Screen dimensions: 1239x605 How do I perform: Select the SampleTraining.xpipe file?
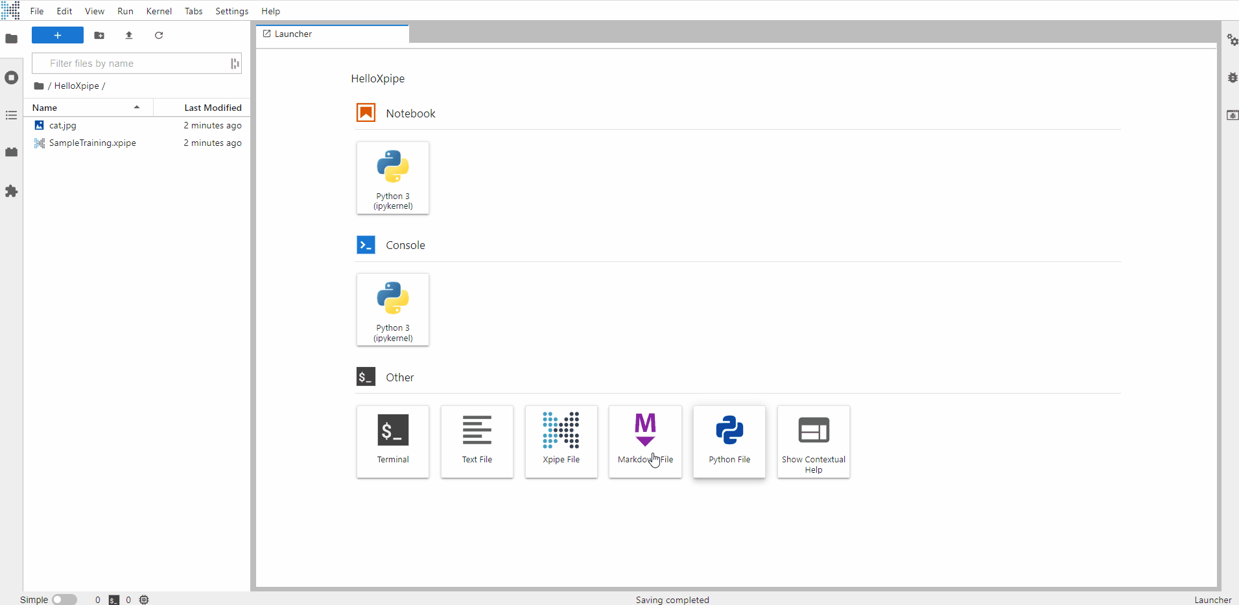(x=137, y=143)
